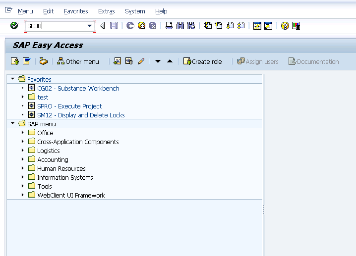This screenshot has height=256, width=356.
Task: Open the command field history dropdown
Action: click(90, 26)
